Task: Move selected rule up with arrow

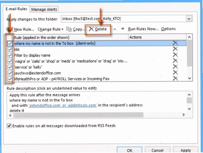Action: pos(115,29)
